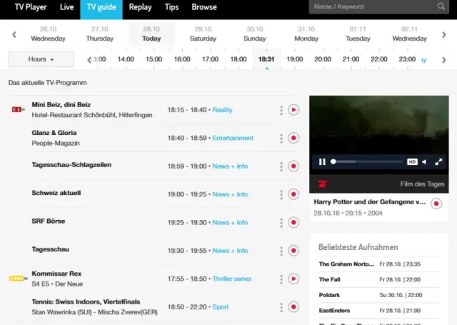Screen dimensions: 457x325
Task: Open Poldark recording entry
Action: (x=379, y=295)
